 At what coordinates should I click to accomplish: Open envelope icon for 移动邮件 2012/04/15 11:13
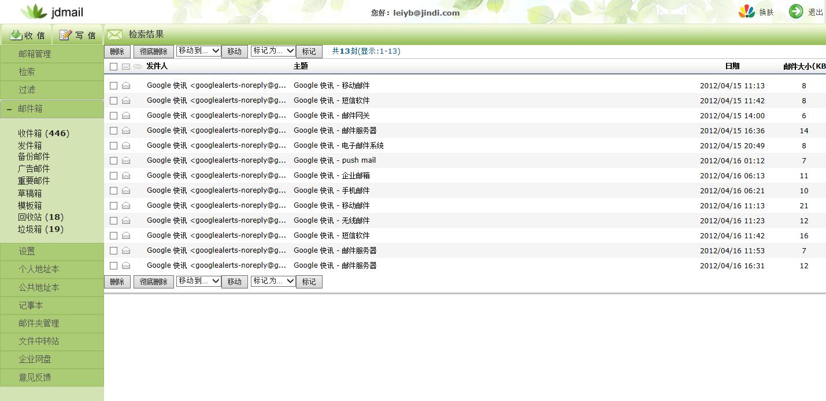coord(126,85)
